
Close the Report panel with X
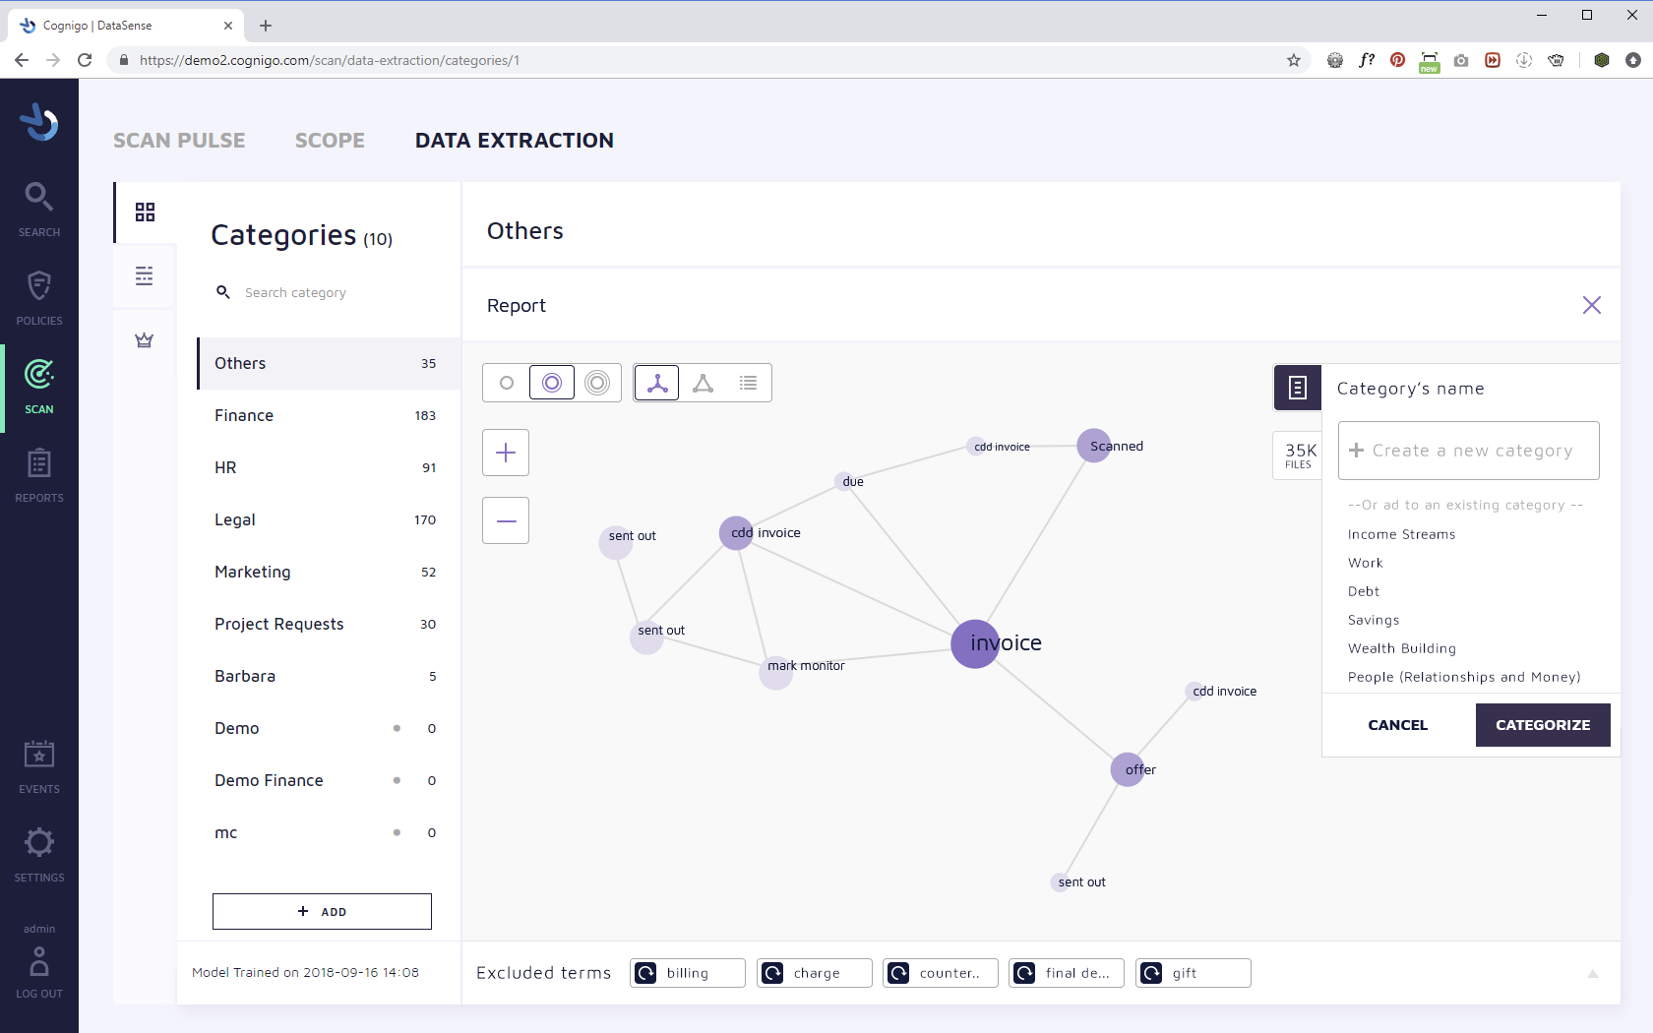[x=1591, y=305]
